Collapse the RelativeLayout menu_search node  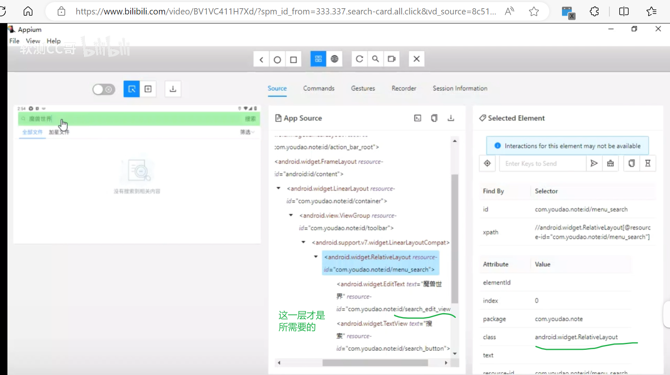point(316,257)
